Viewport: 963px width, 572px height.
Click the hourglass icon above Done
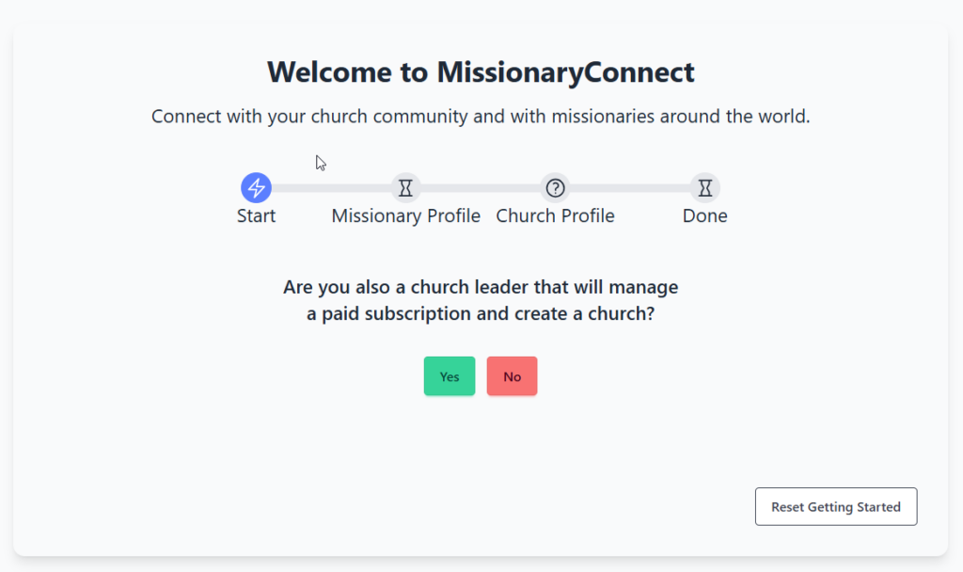[704, 188]
